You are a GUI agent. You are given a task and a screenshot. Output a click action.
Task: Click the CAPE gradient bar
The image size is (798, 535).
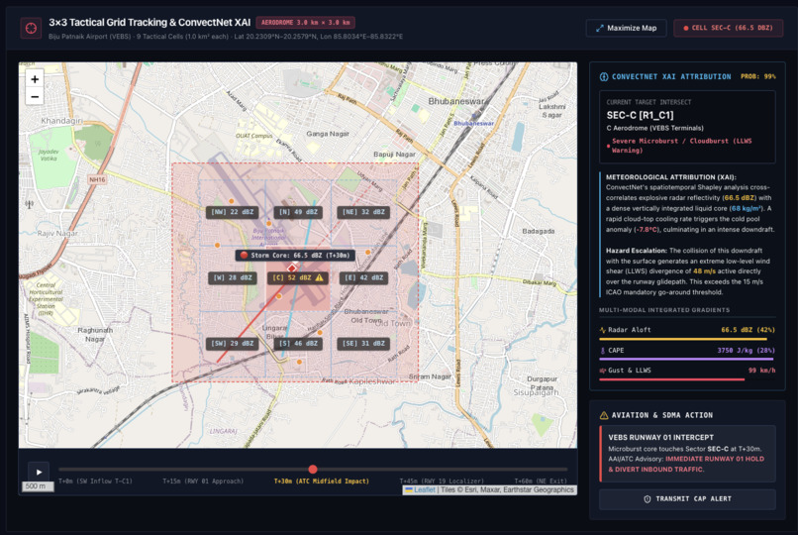click(687, 359)
